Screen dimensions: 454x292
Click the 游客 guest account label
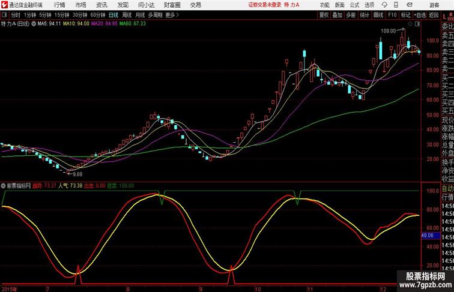click(434, 5)
